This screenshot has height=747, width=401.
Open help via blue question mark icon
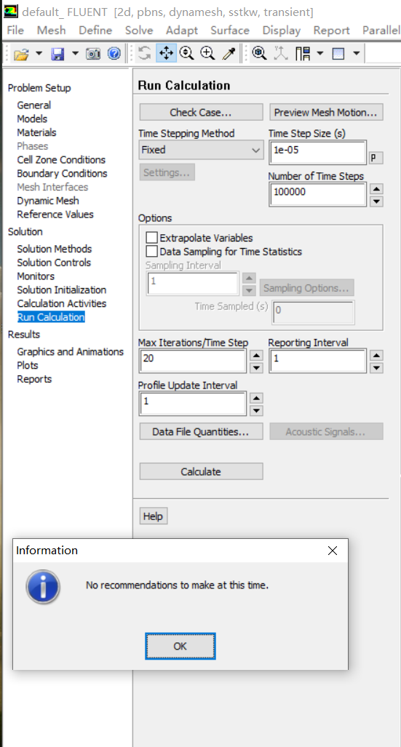(114, 53)
